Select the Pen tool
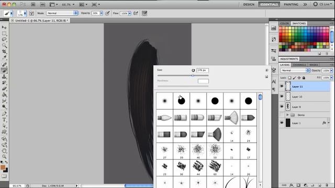The height and width of the screenshot is (188, 335). click(4, 114)
